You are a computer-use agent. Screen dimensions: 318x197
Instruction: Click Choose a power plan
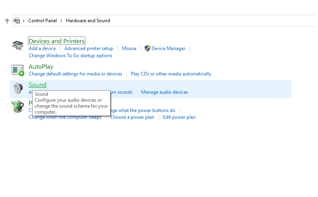132,117
